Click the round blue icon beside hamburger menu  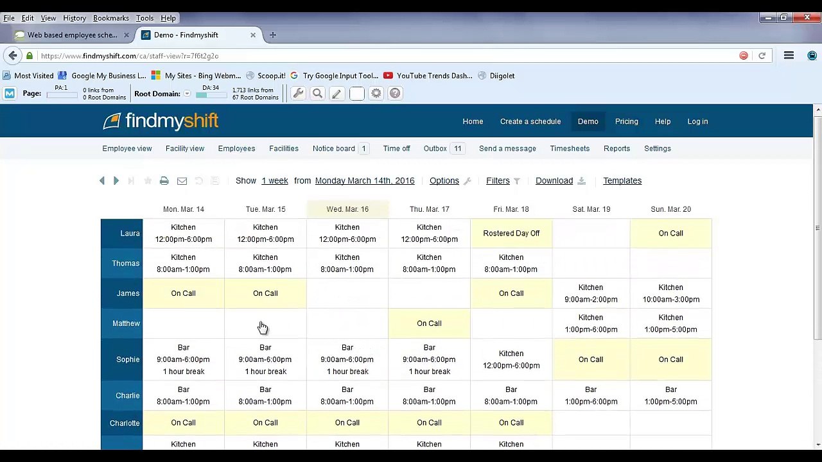pyautogui.click(x=812, y=56)
